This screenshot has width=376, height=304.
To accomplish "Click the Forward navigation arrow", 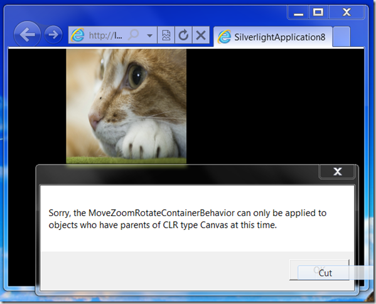I will (x=53, y=35).
